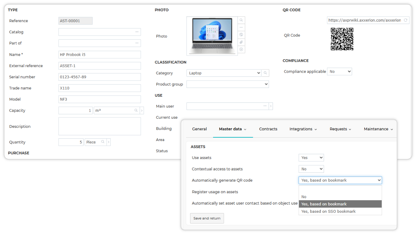Screen dimensions: 416x234
Task: Choose the No option in the QR list
Action: (x=340, y=196)
